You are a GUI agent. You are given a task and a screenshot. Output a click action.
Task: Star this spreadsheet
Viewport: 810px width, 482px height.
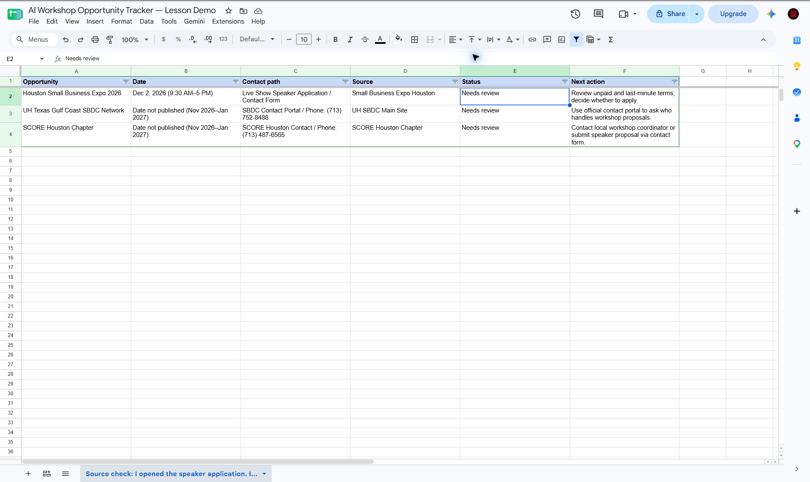229,11
